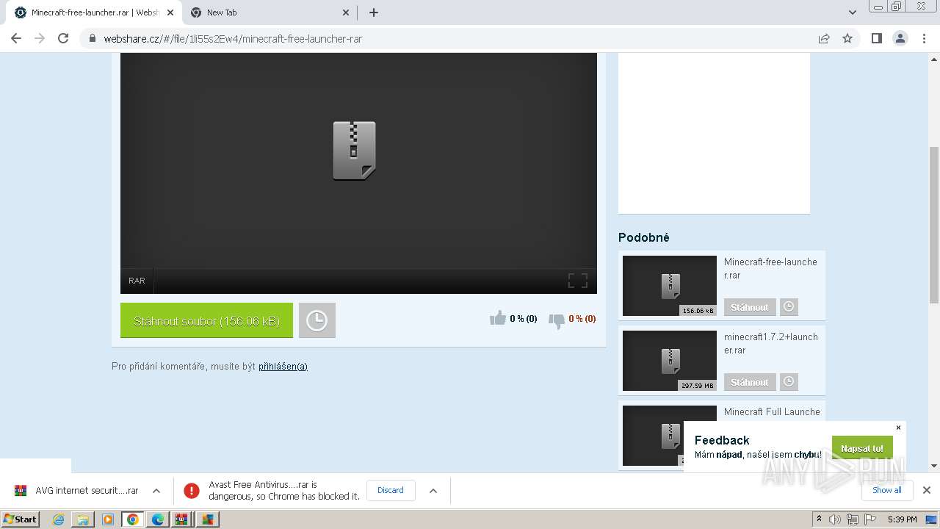Open the Minecraft Full Launcher title link
The image size is (940, 529).
[x=772, y=411]
